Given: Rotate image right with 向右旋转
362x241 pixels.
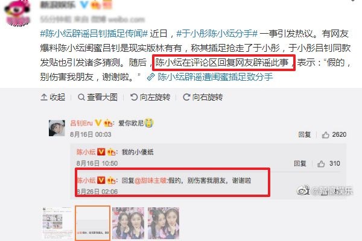Looking at the screenshot, I should point(203,98).
